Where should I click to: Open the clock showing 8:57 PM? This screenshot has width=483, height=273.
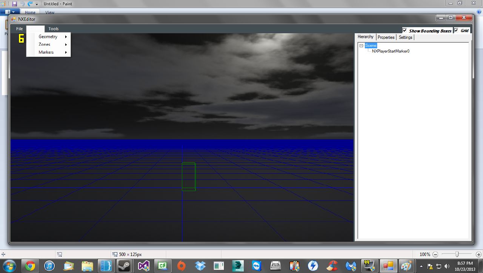(465, 266)
